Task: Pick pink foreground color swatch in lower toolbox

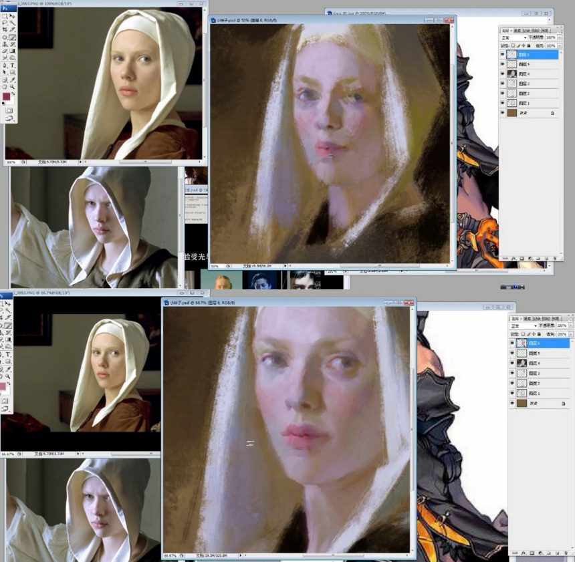Action: click(x=3, y=386)
